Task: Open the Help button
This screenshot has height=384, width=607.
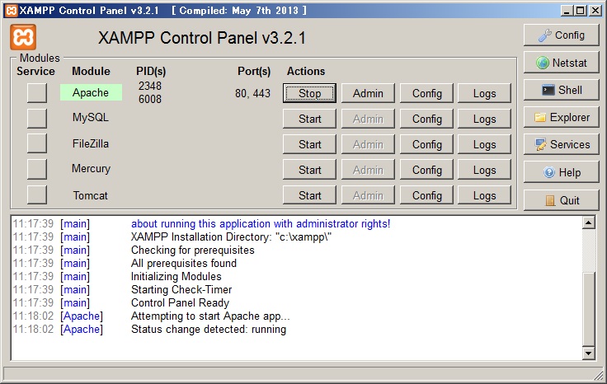Action: [x=561, y=172]
